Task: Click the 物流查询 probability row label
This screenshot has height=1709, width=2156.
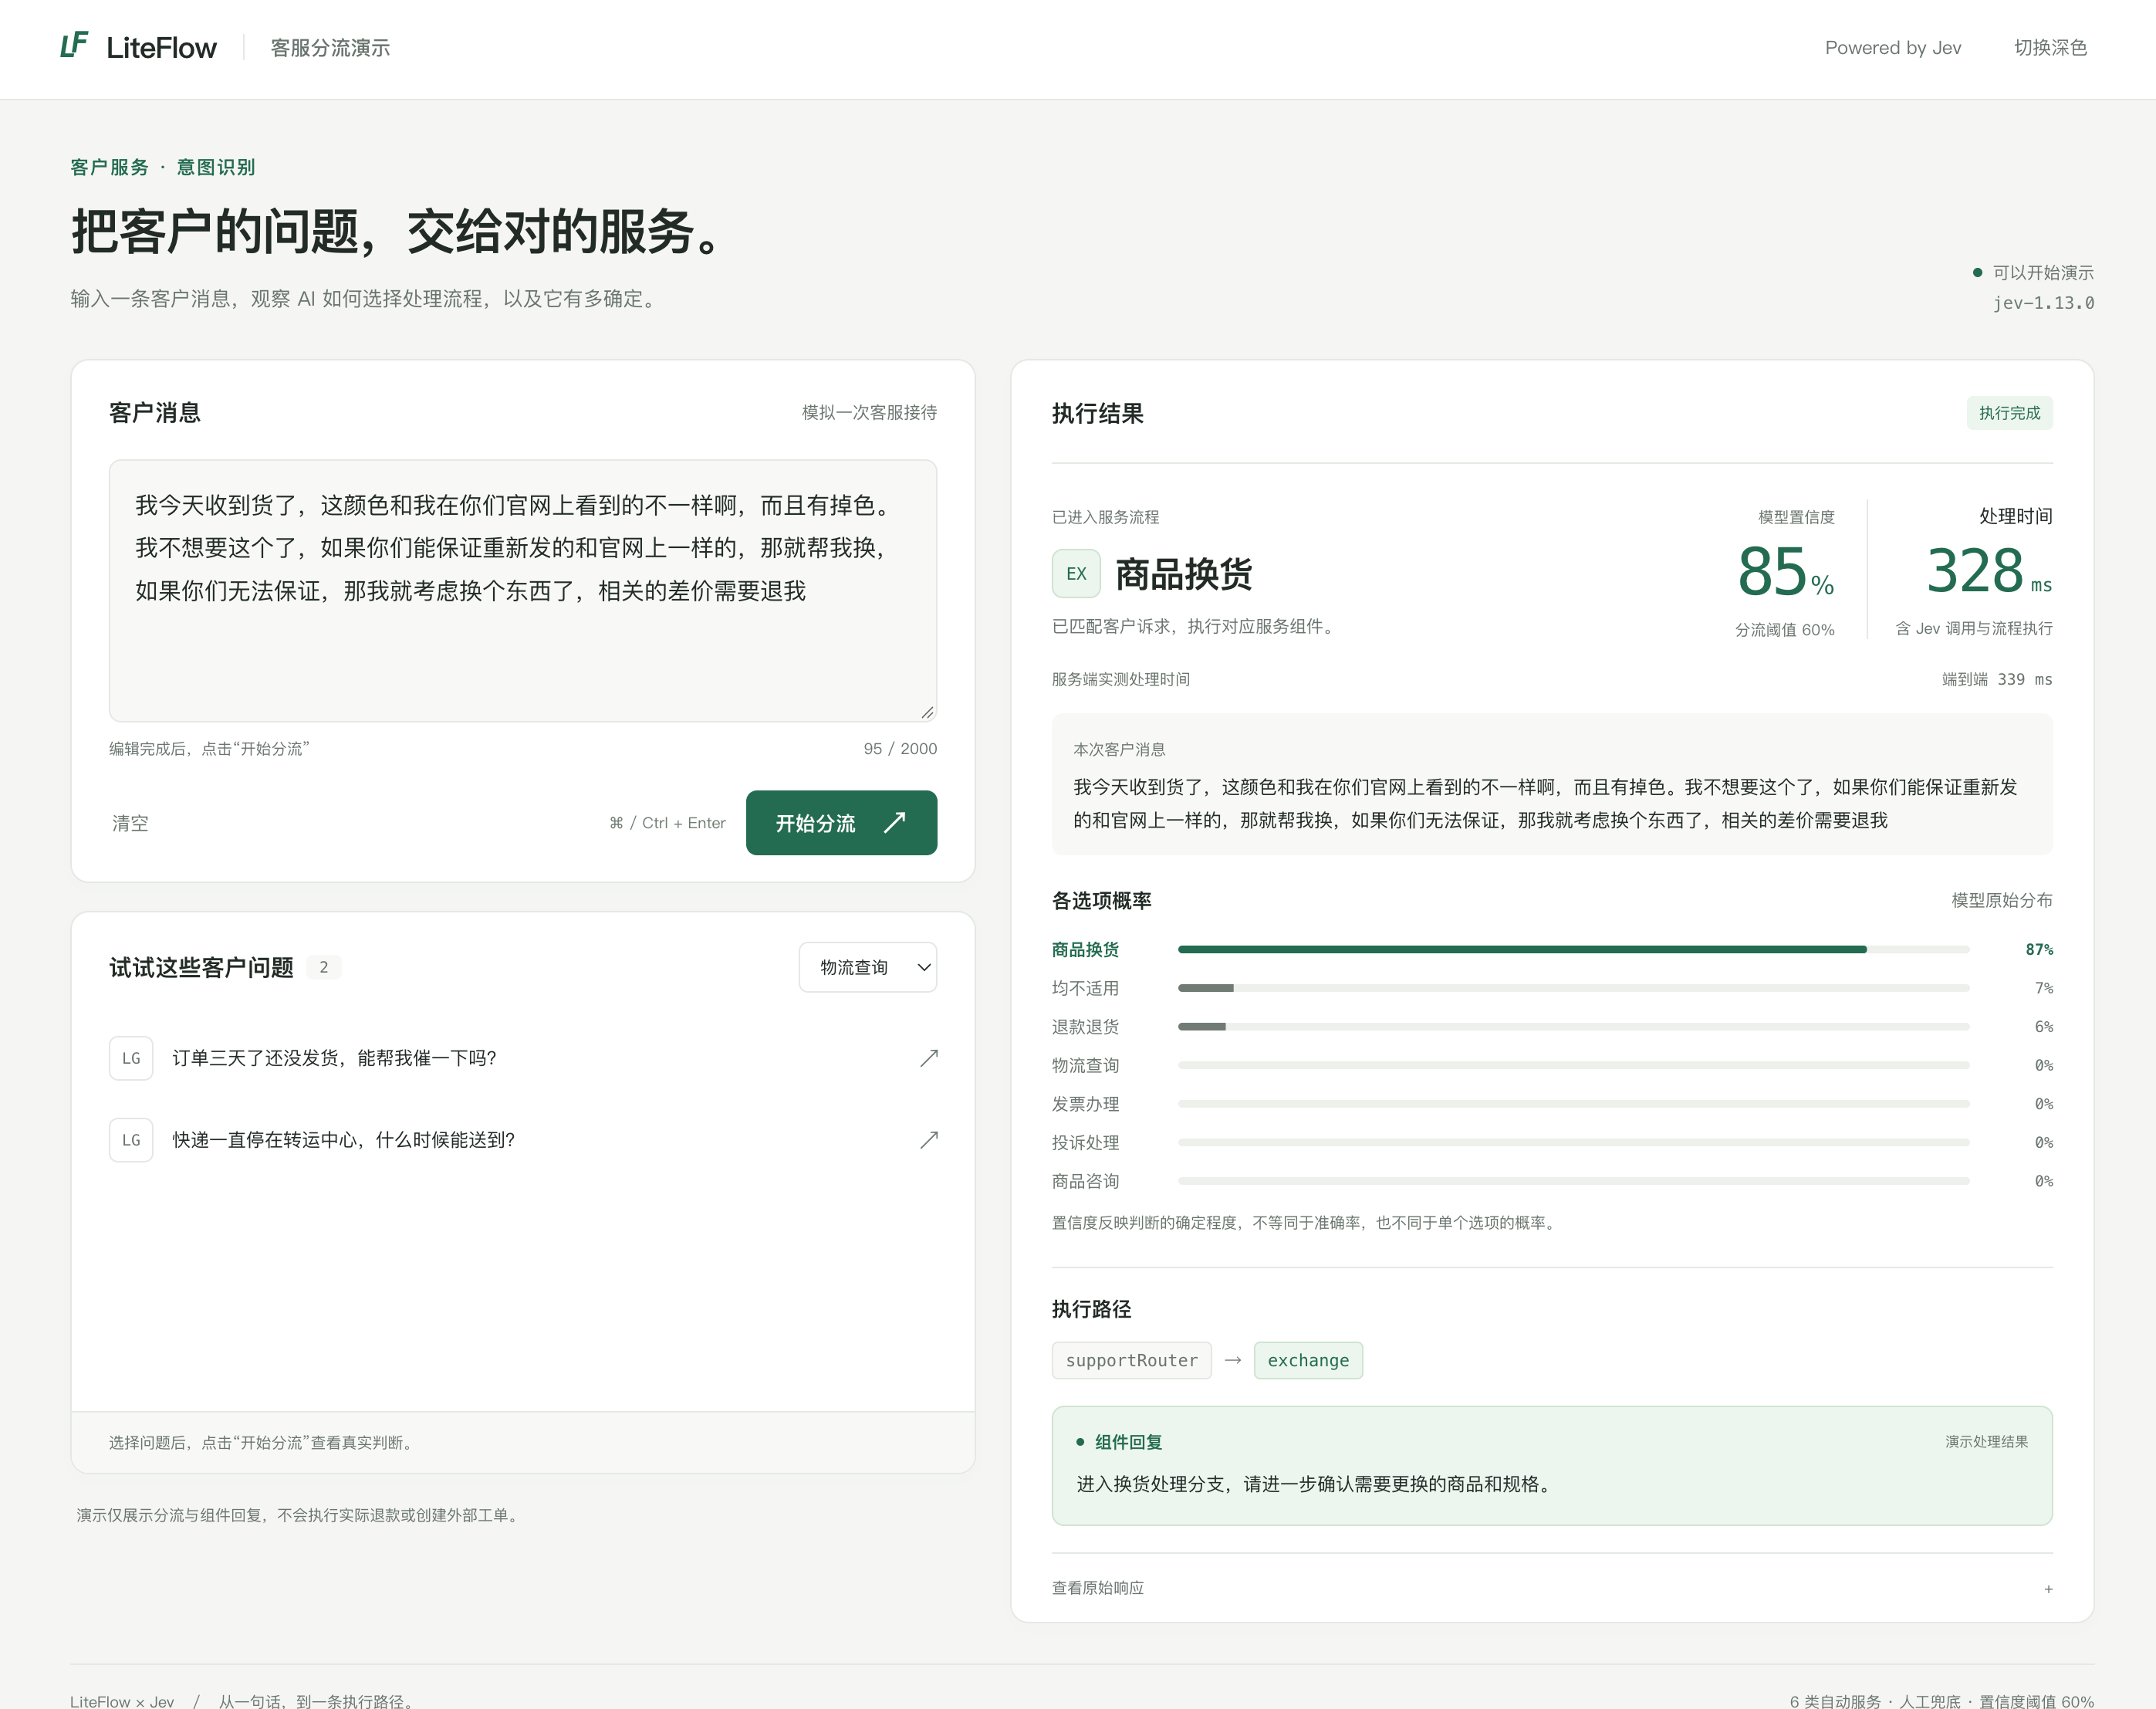Action: click(1085, 1066)
